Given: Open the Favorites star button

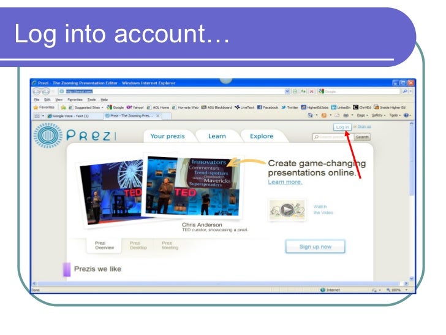Looking at the screenshot, I should [x=44, y=107].
